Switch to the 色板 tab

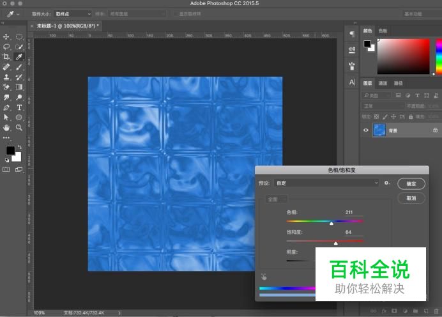tap(383, 30)
